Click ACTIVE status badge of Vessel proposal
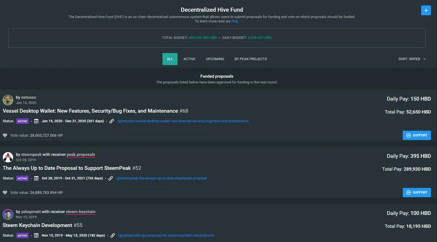Image resolution: width=437 pixels, height=242 pixels. [23, 121]
